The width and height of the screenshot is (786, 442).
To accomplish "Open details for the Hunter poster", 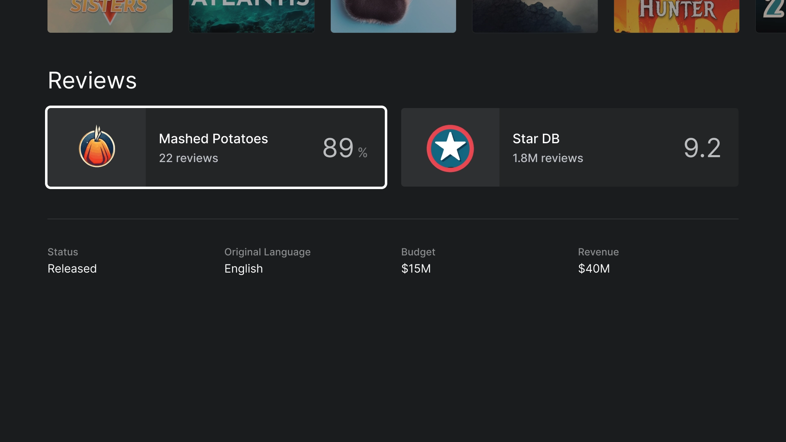I will coord(676,16).
